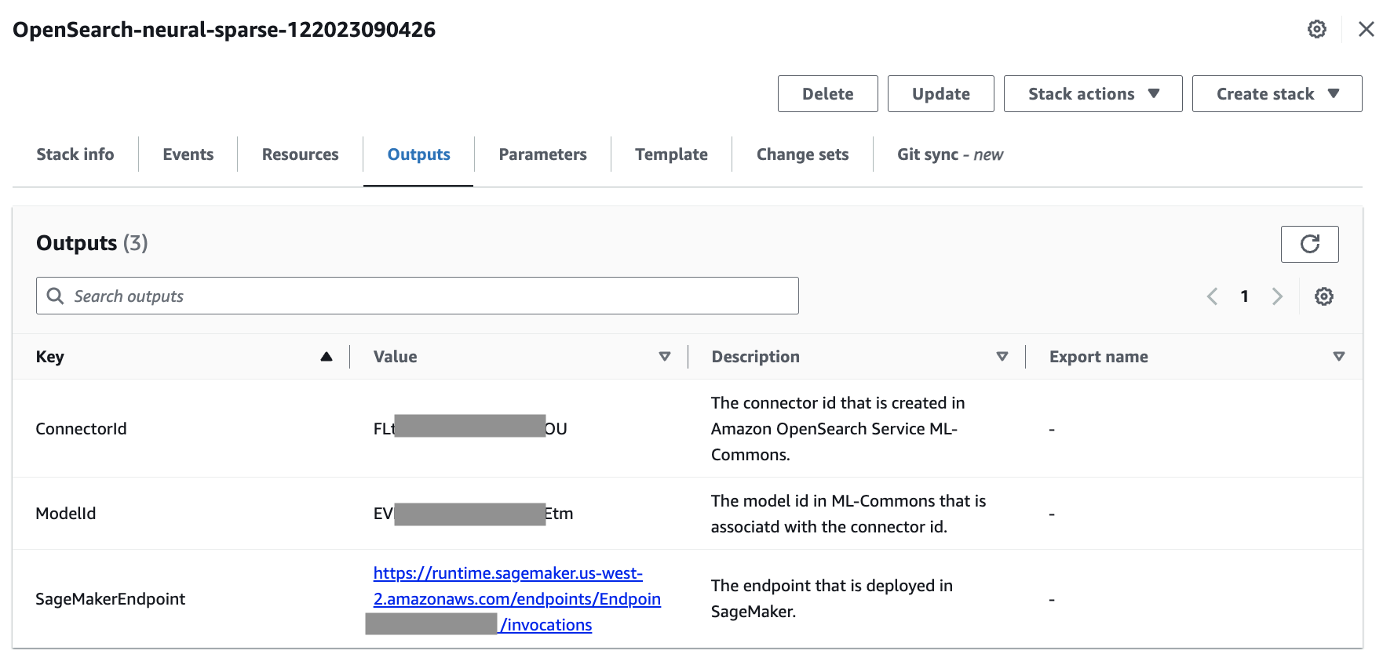Open the Events tab
1383x654 pixels.
point(188,154)
